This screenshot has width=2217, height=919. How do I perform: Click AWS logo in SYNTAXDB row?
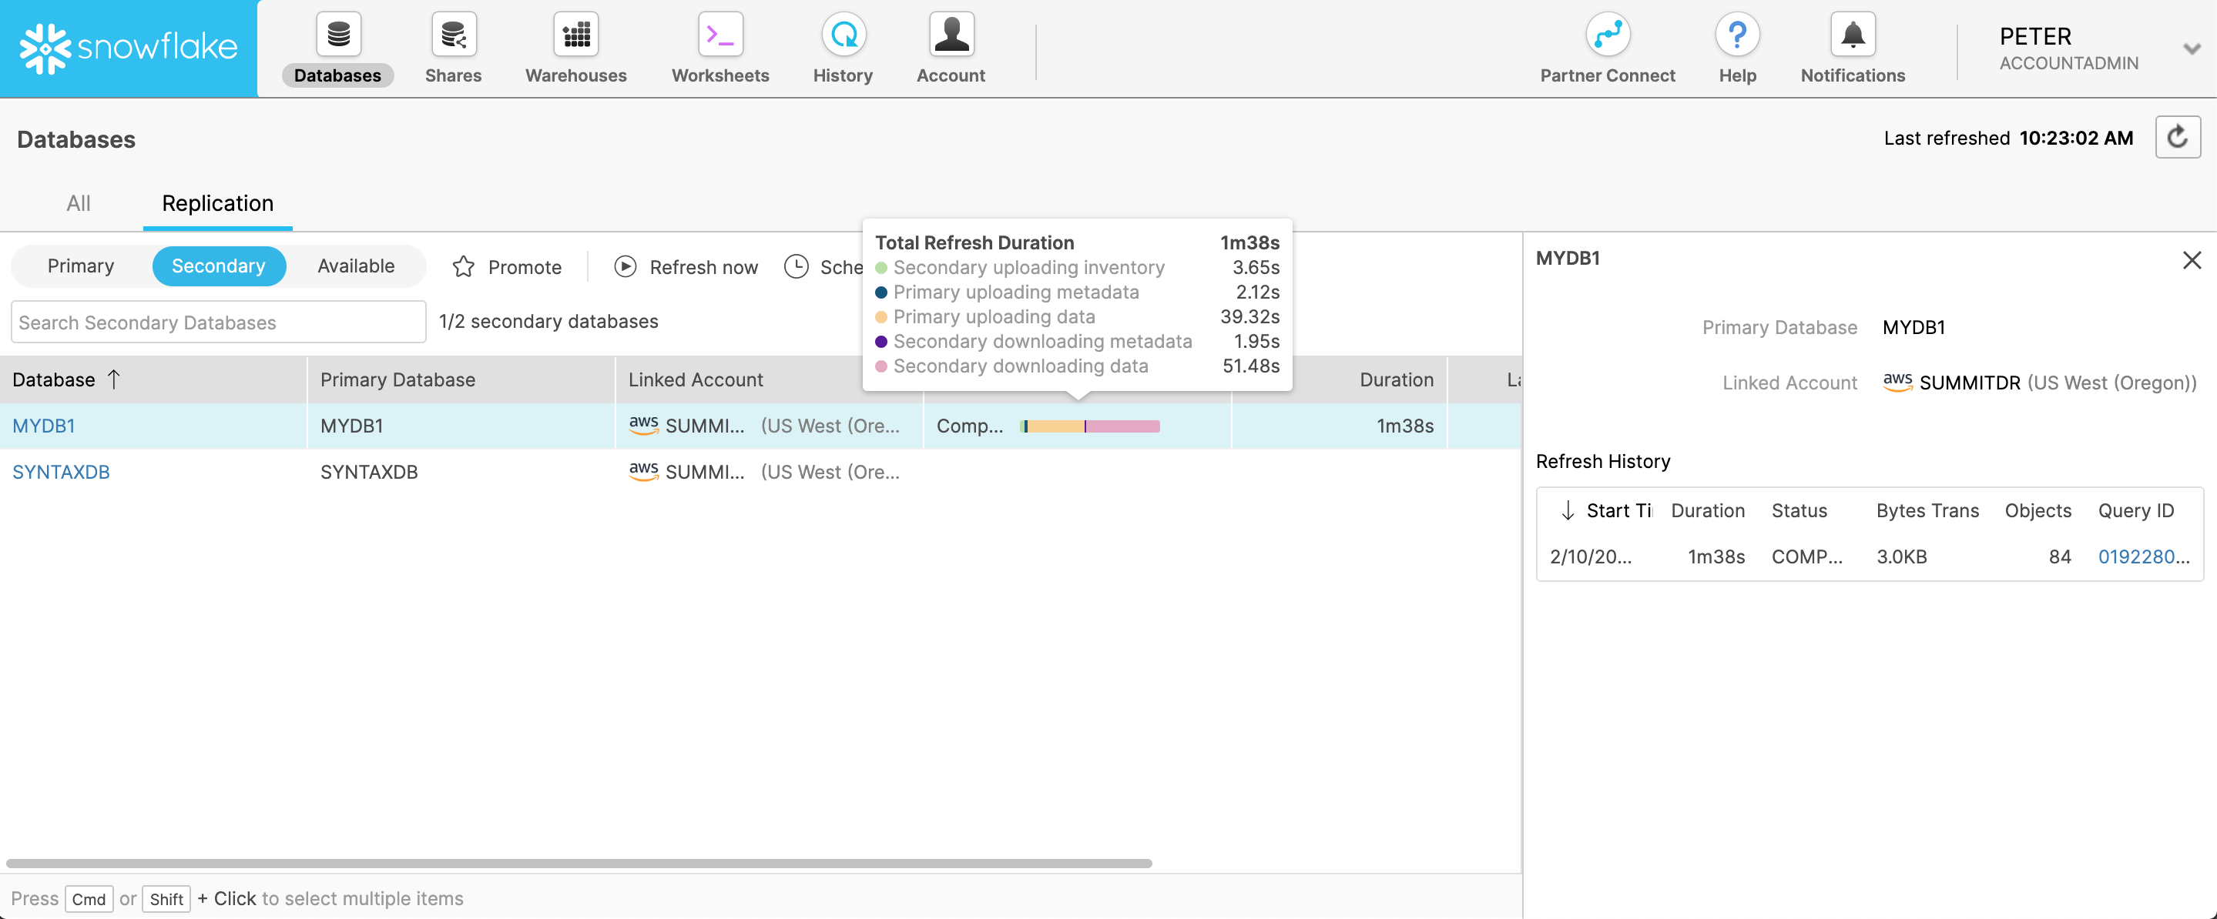click(644, 471)
